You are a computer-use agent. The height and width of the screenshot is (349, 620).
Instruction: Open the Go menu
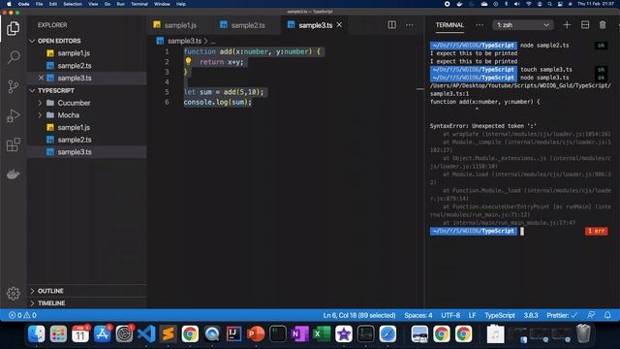click(108, 4)
